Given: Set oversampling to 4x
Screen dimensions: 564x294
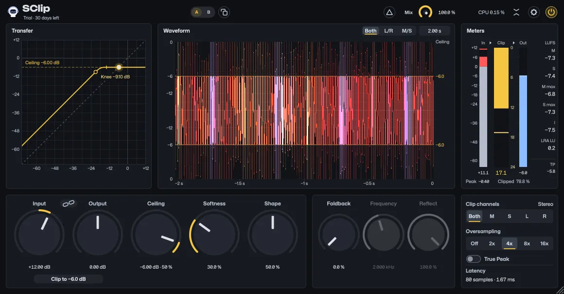Looking at the screenshot, I should point(510,243).
